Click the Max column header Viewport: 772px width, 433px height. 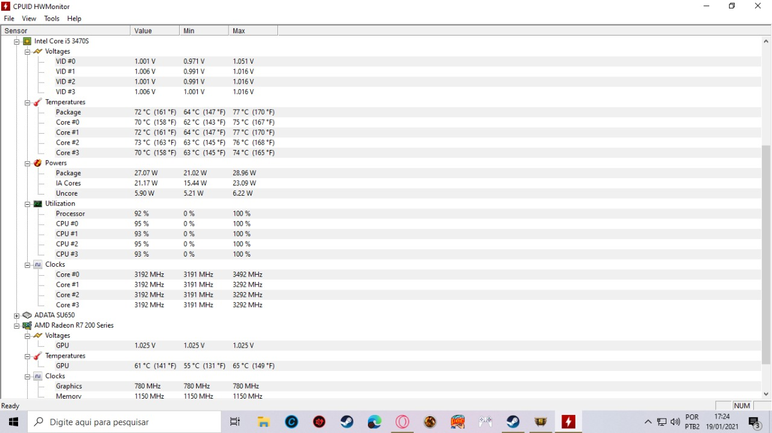(x=253, y=31)
